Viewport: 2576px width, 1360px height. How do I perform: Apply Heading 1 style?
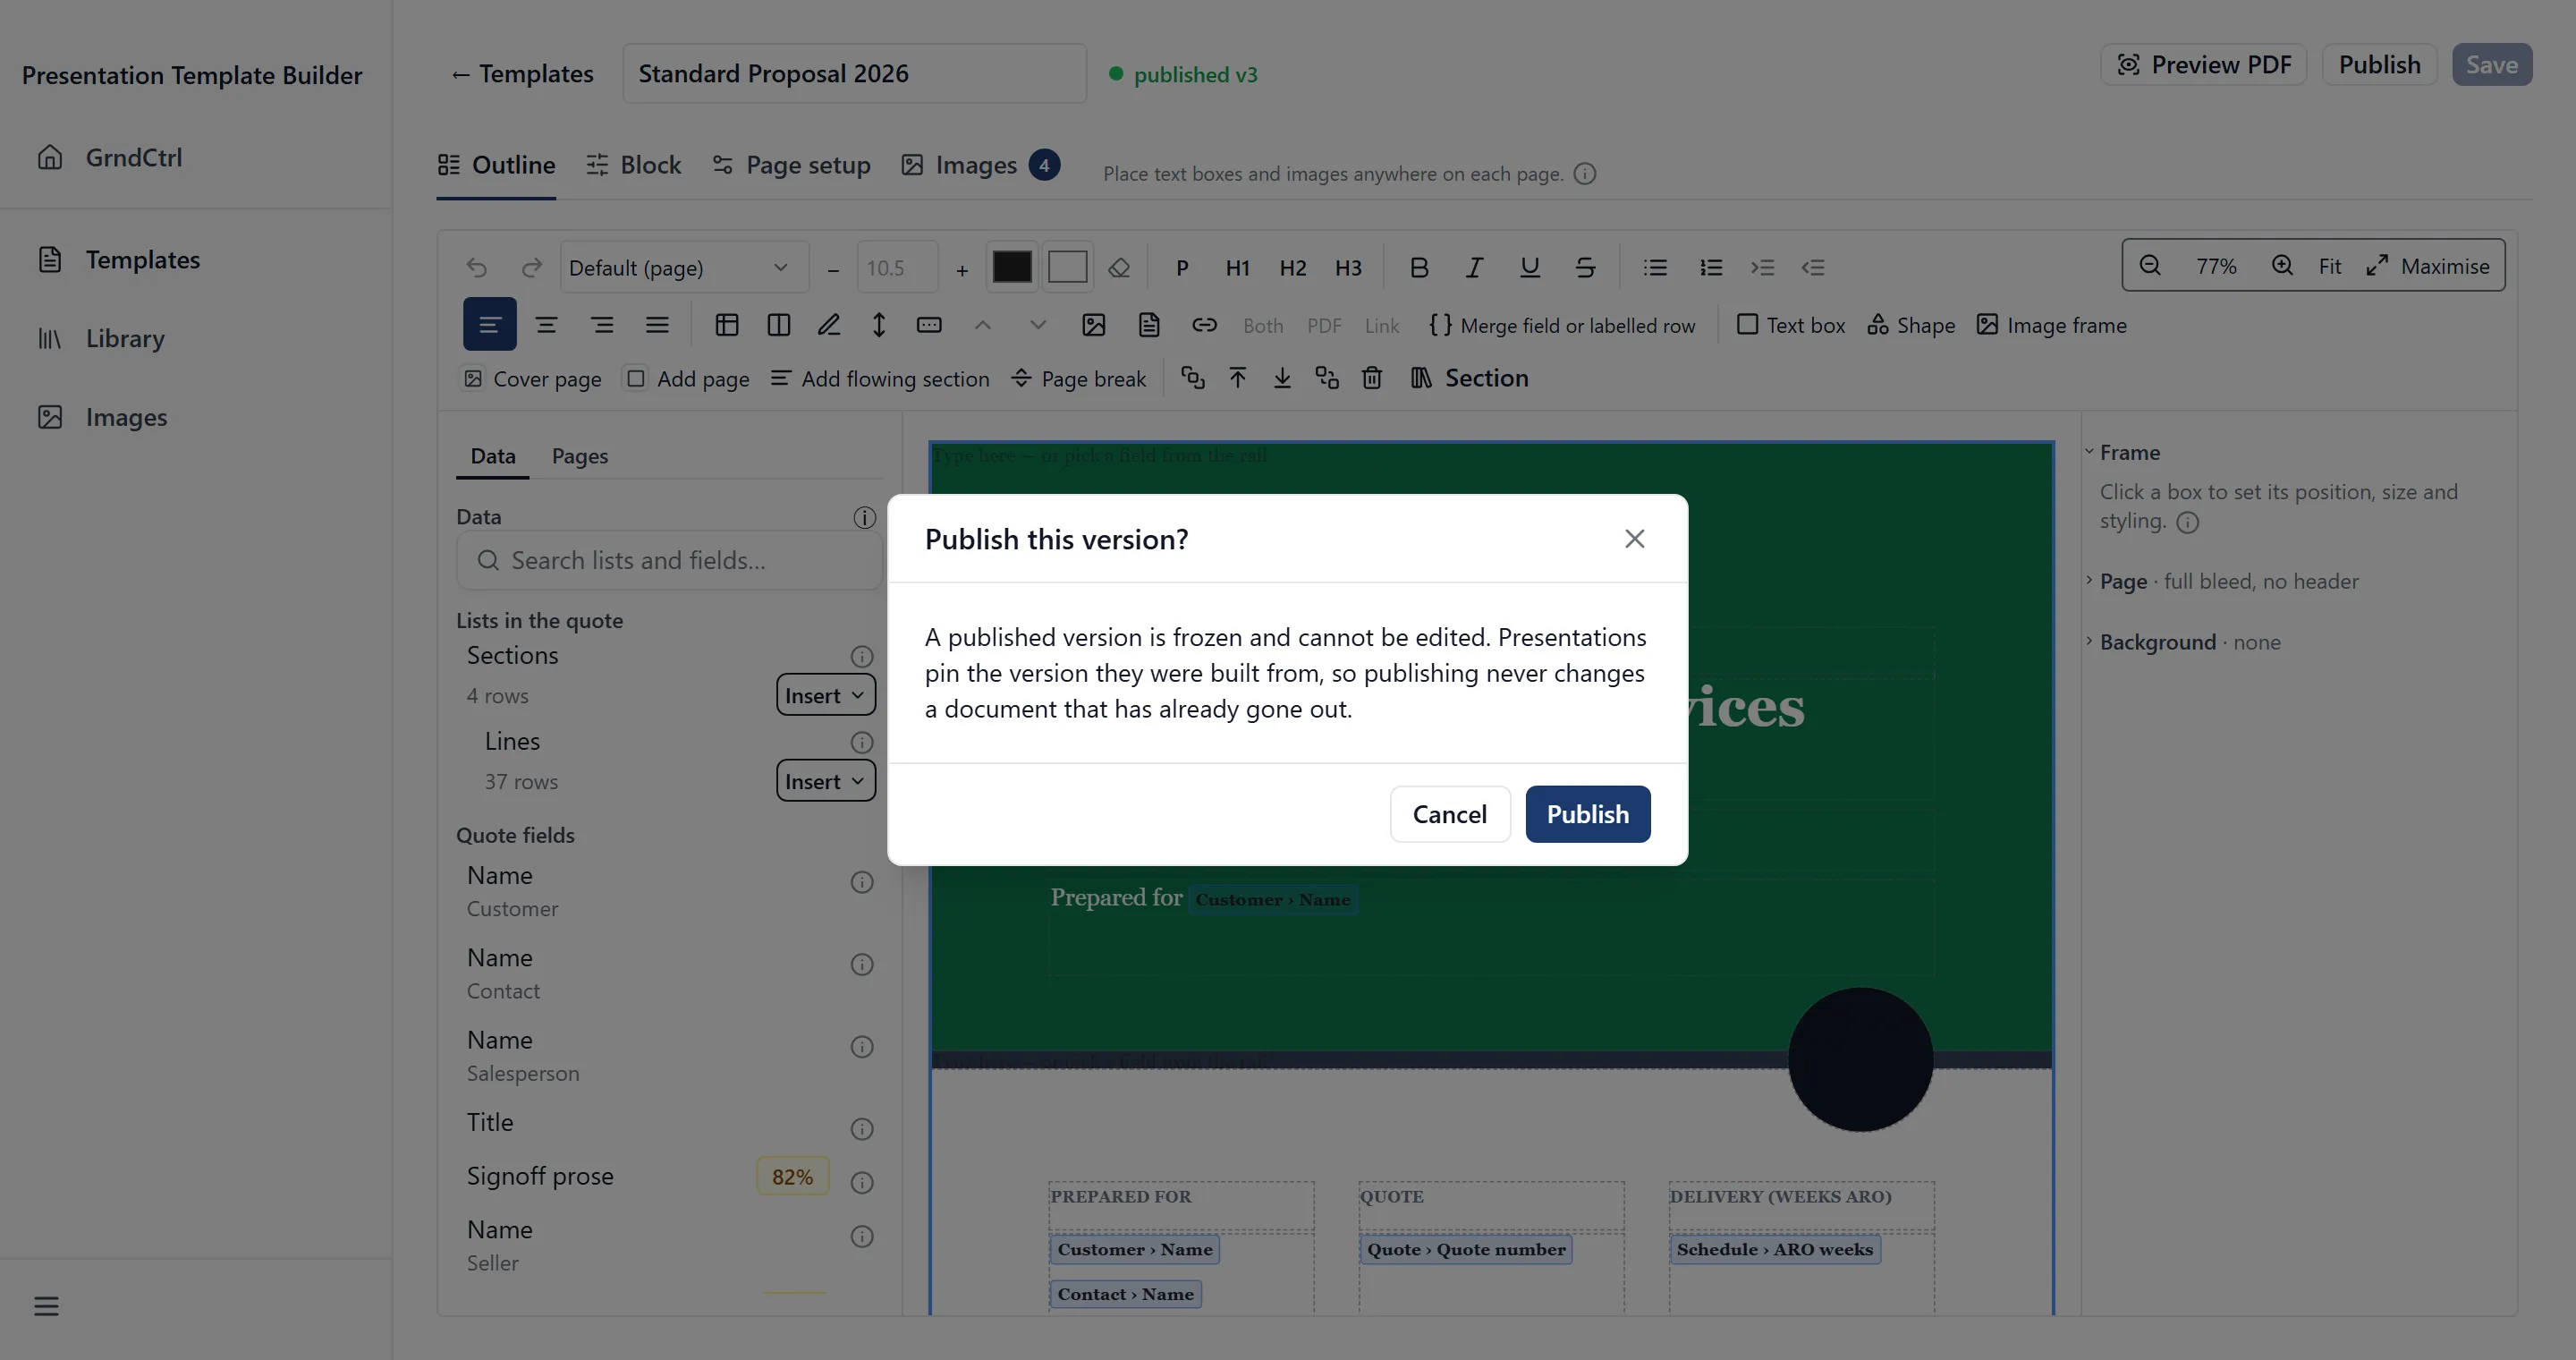click(1237, 267)
